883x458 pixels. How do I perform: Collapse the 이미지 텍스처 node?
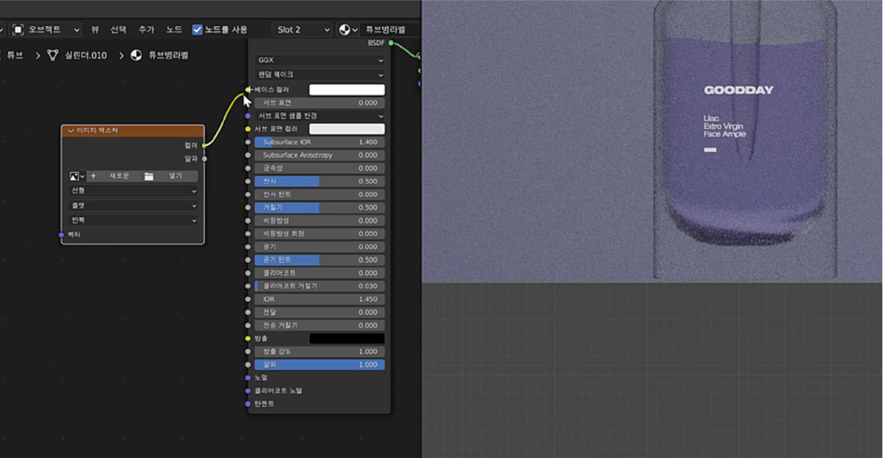click(71, 130)
